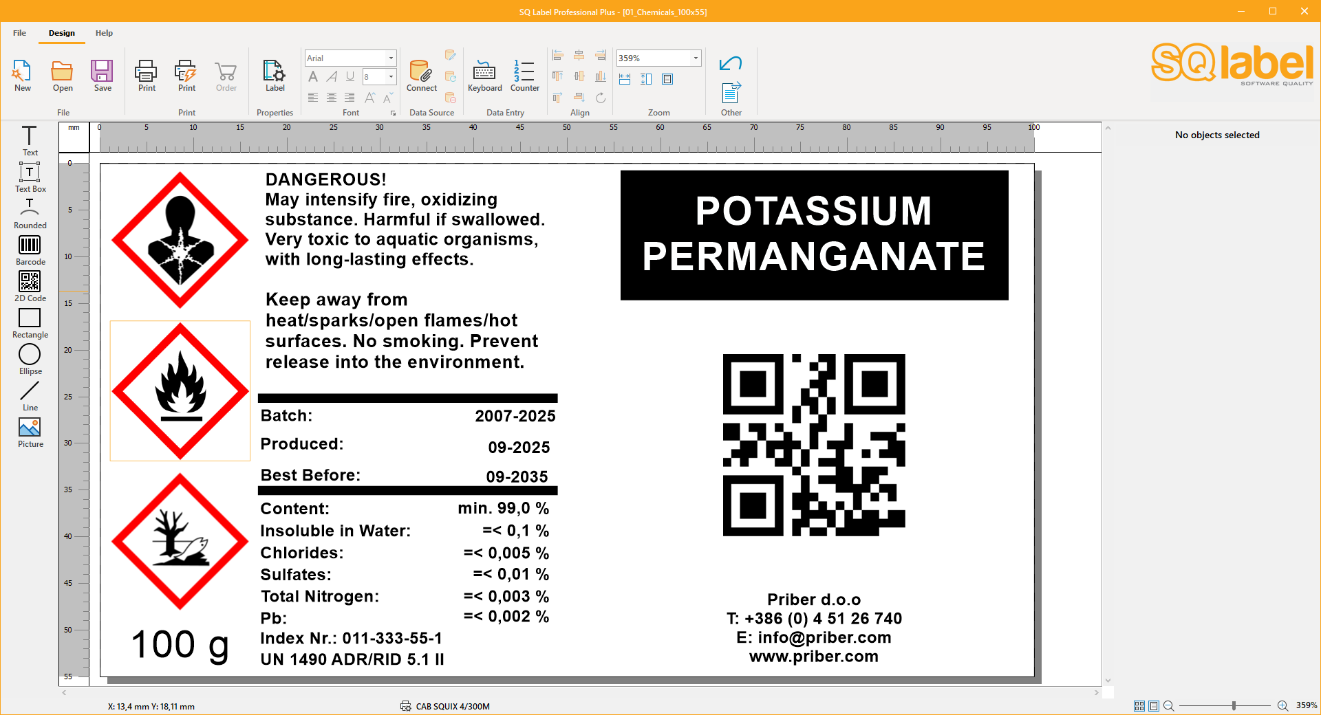Switch to the Help tab
The height and width of the screenshot is (715, 1321).
(104, 33)
